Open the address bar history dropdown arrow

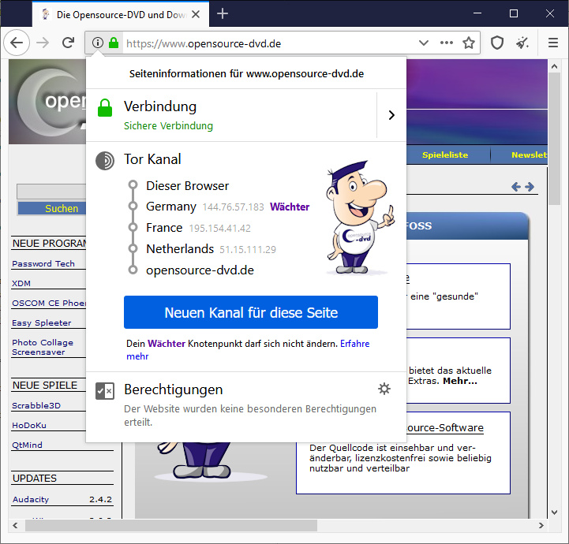[x=424, y=43]
